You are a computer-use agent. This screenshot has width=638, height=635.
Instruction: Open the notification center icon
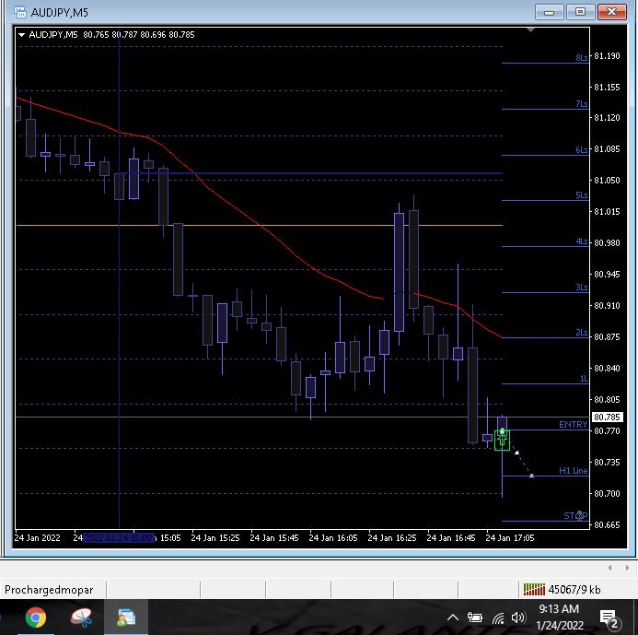click(x=609, y=617)
